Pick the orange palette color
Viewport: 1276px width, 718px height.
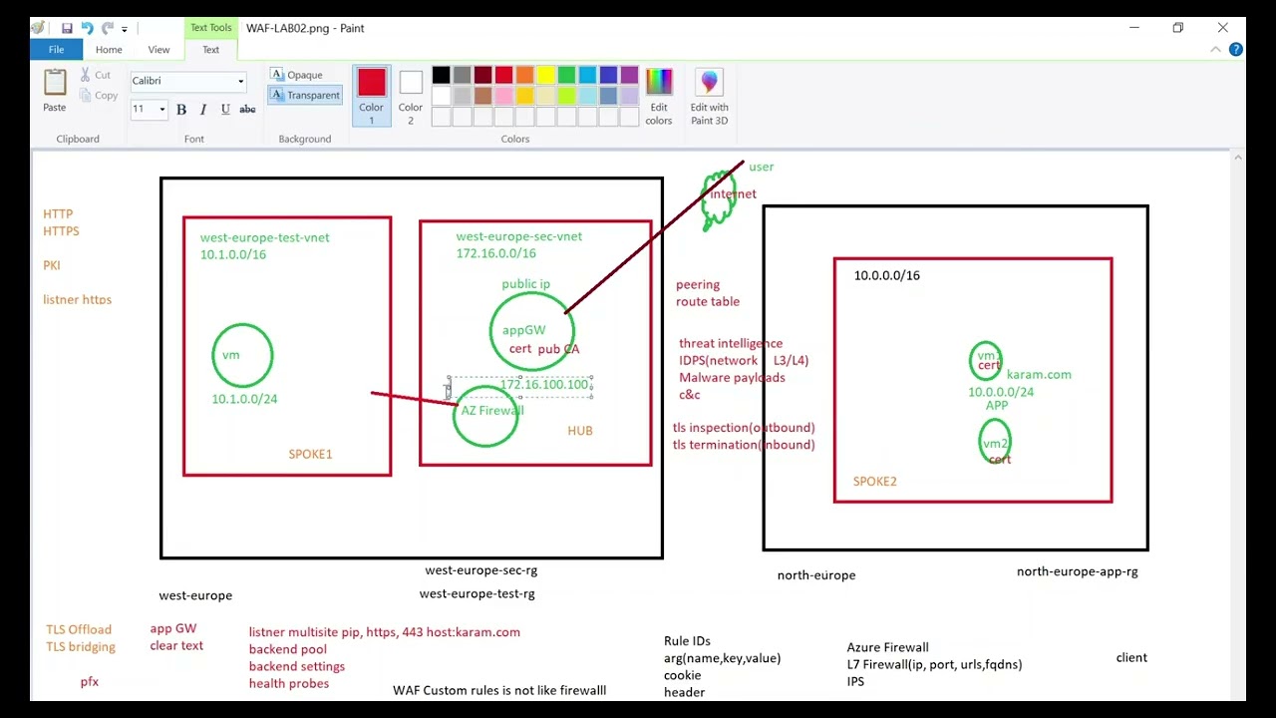[524, 75]
